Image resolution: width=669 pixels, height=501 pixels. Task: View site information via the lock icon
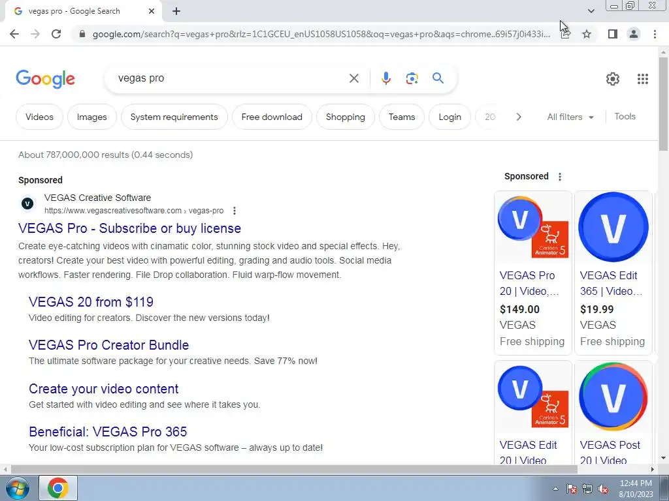pos(82,34)
